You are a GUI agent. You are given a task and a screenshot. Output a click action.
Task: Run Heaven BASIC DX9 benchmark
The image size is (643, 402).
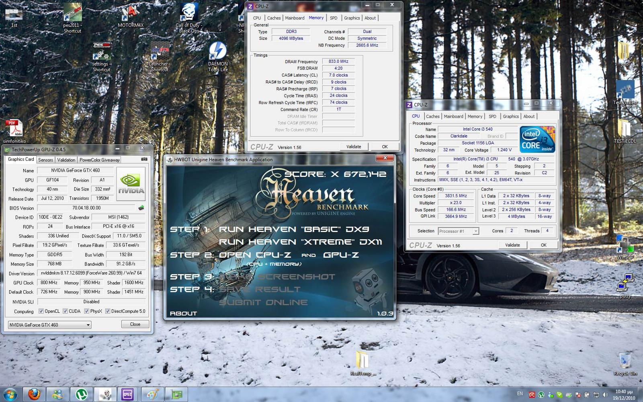coord(294,229)
